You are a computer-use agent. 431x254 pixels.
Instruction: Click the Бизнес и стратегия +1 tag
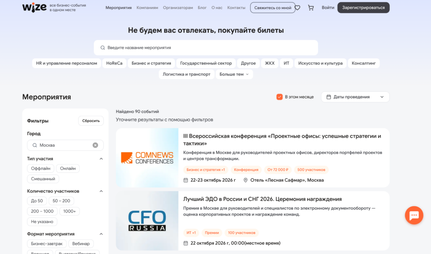[205, 170]
